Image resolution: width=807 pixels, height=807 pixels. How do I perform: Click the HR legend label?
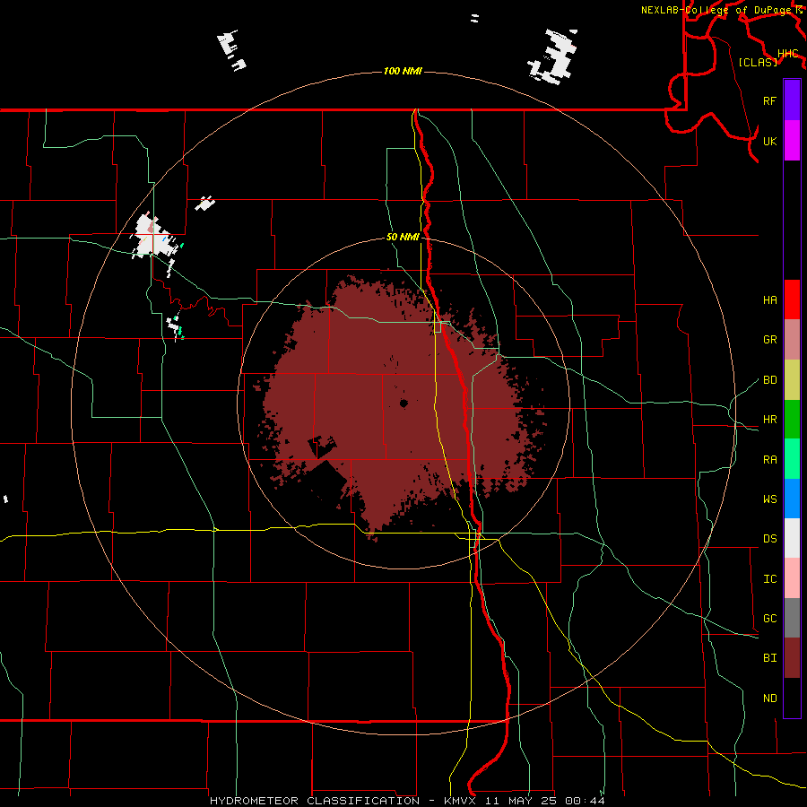[769, 420]
